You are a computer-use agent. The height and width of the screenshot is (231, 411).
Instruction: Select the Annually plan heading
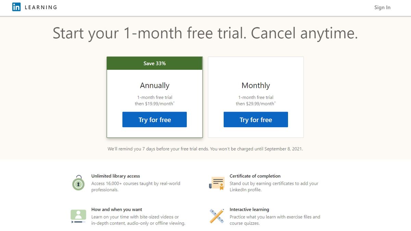(155, 85)
